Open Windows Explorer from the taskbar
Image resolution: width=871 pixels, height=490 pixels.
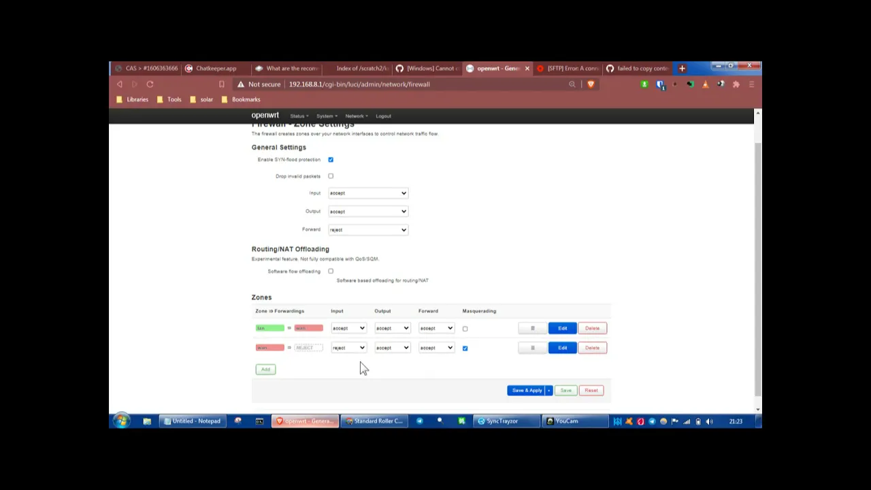pos(147,421)
